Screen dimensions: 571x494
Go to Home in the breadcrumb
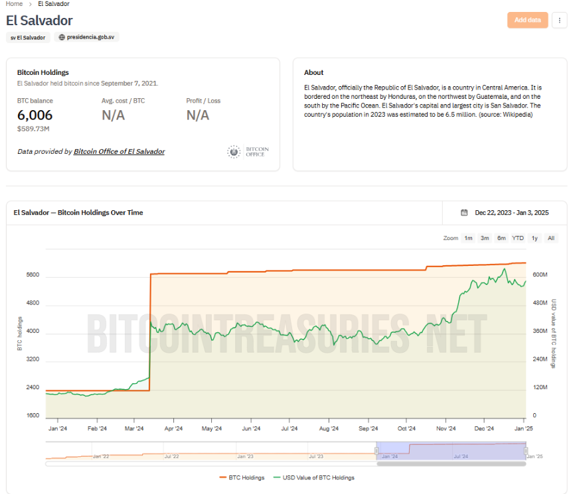click(x=14, y=3)
